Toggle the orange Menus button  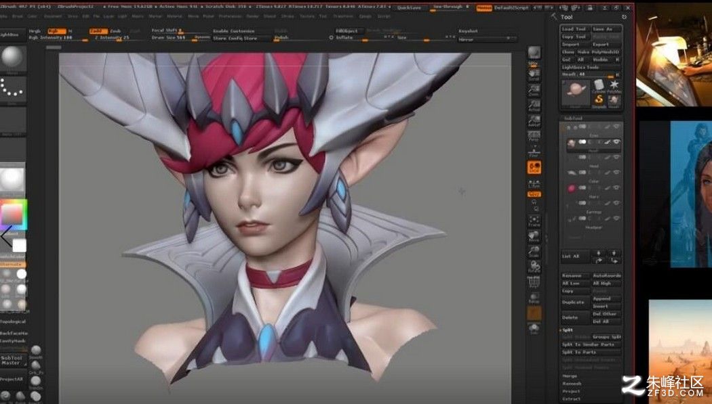(x=484, y=7)
